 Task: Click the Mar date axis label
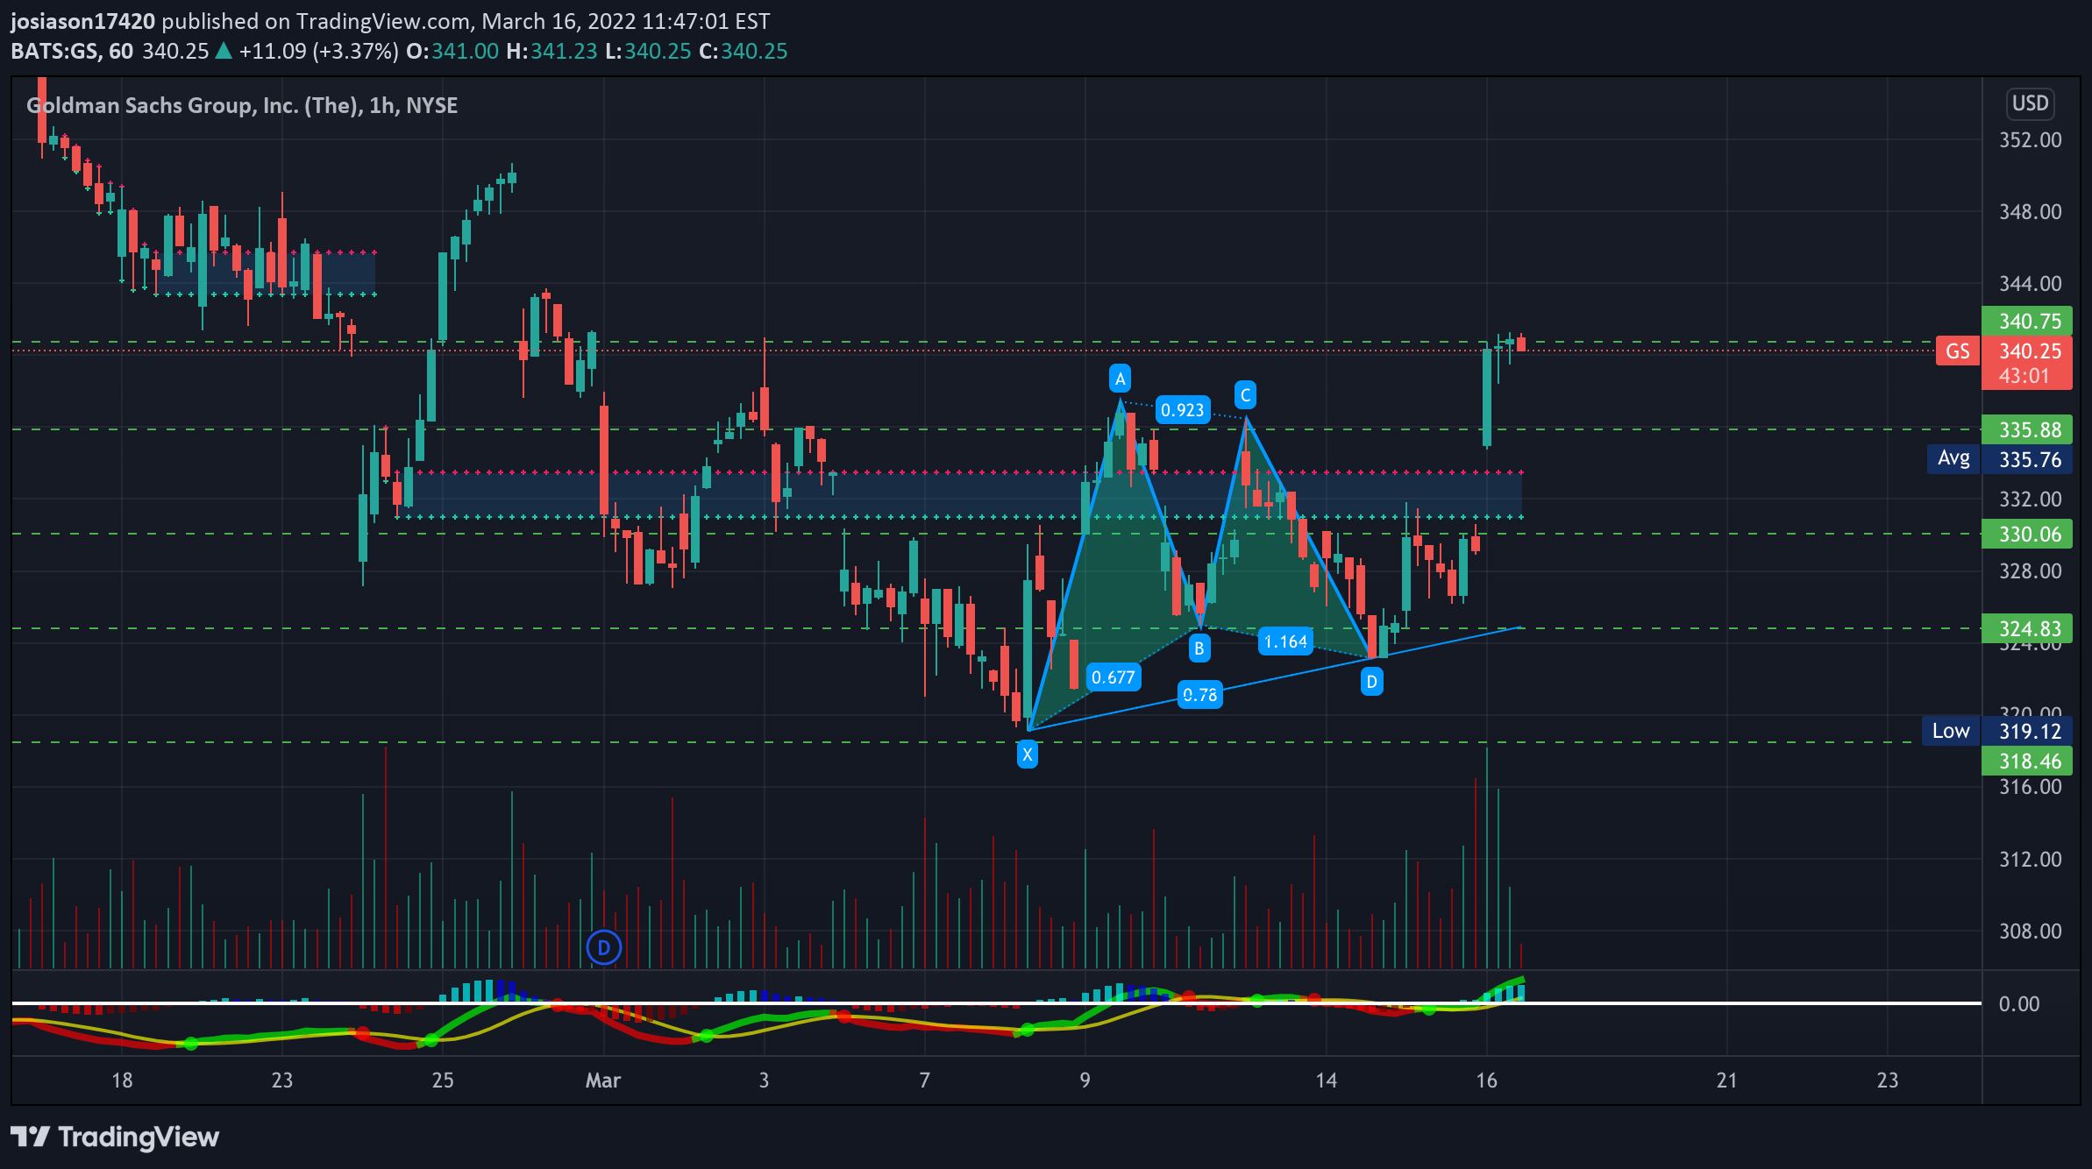(x=603, y=1080)
